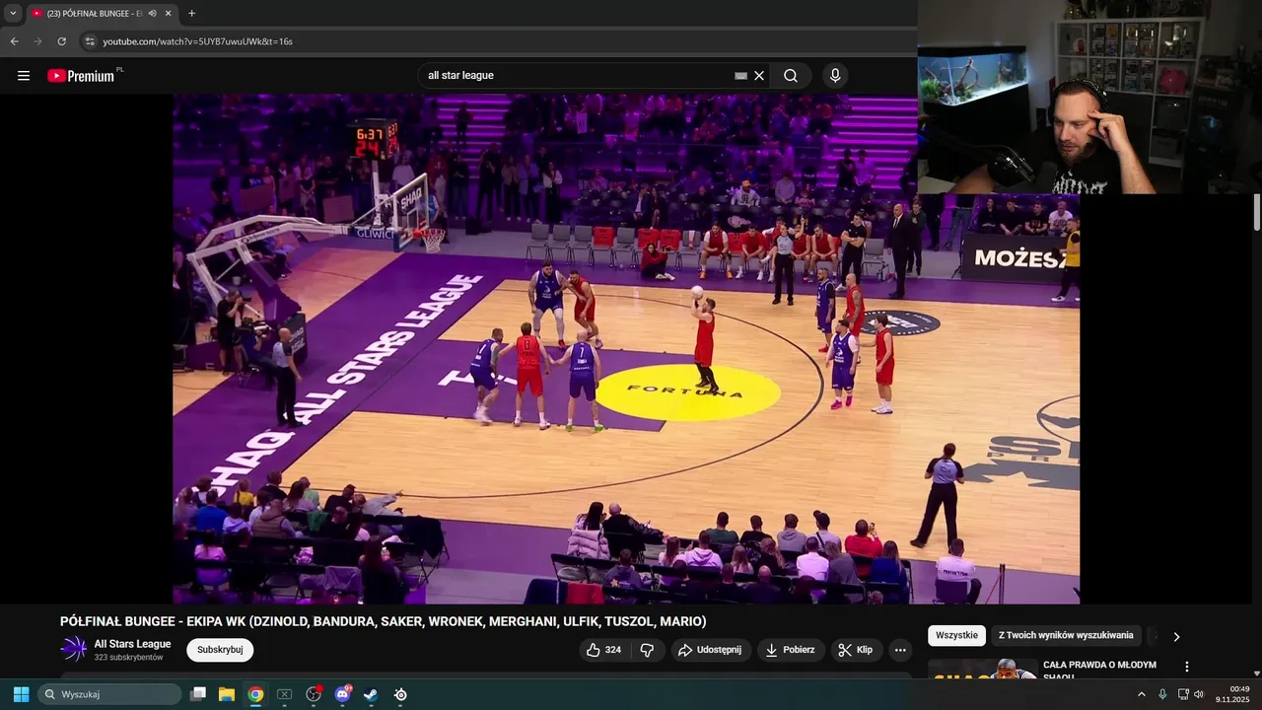This screenshot has width=1262, height=710.
Task: Open Discord from taskbar
Action: (342, 694)
